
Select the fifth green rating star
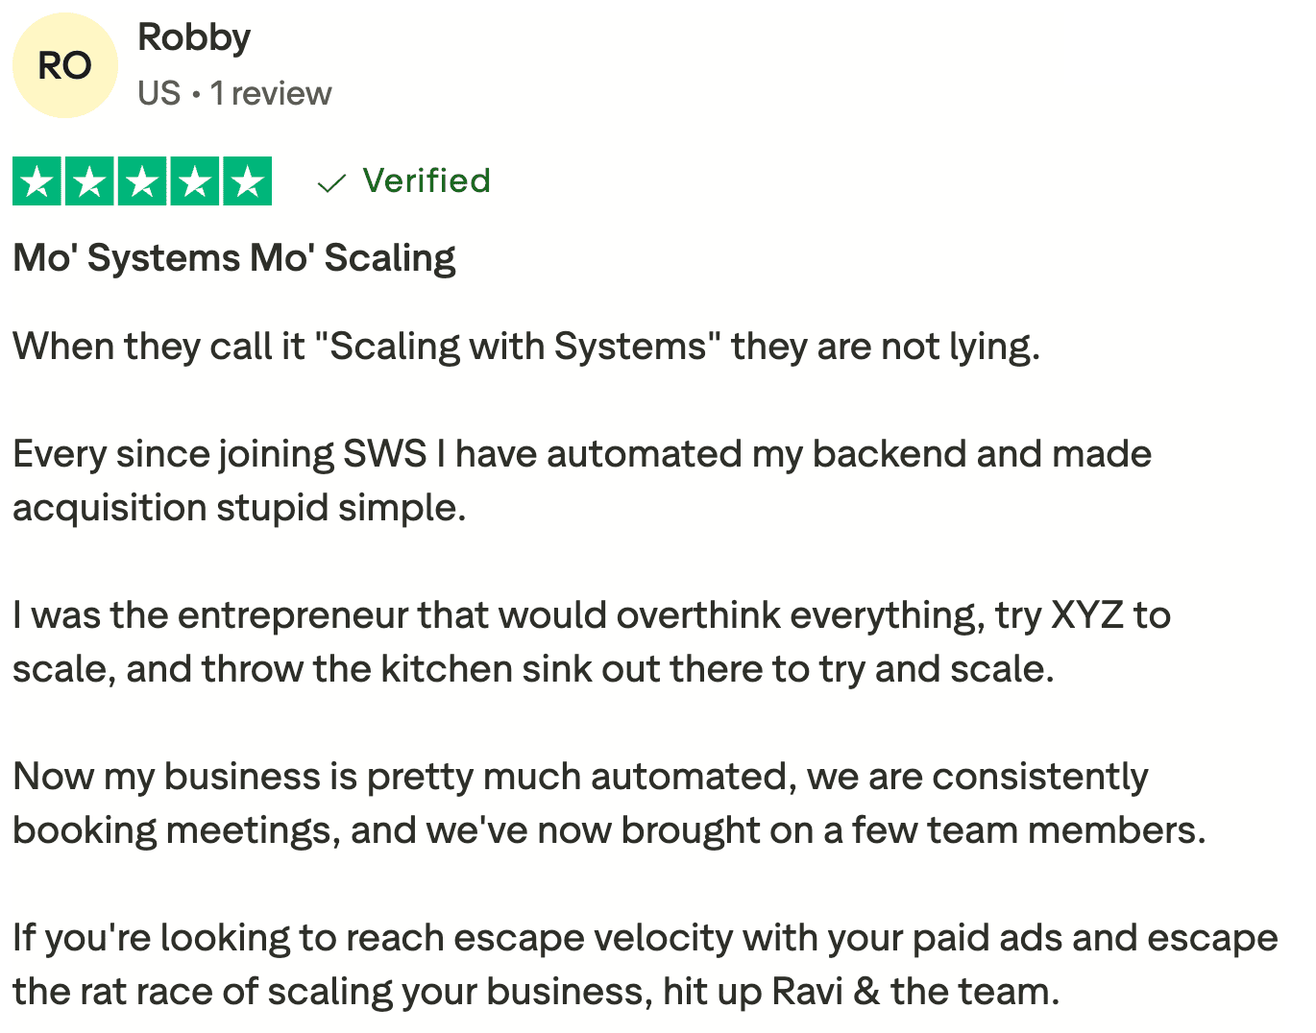[x=248, y=180]
